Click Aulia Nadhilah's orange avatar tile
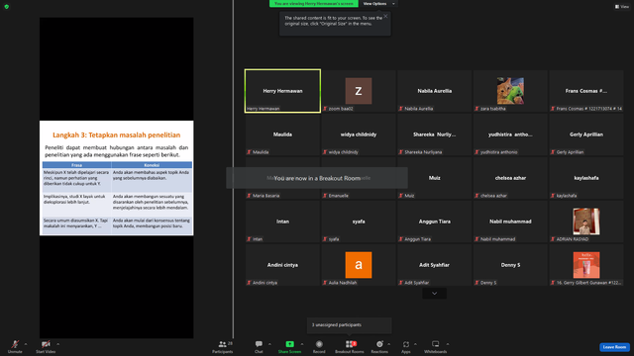Viewport: 634px width, 356px height. tap(359, 265)
